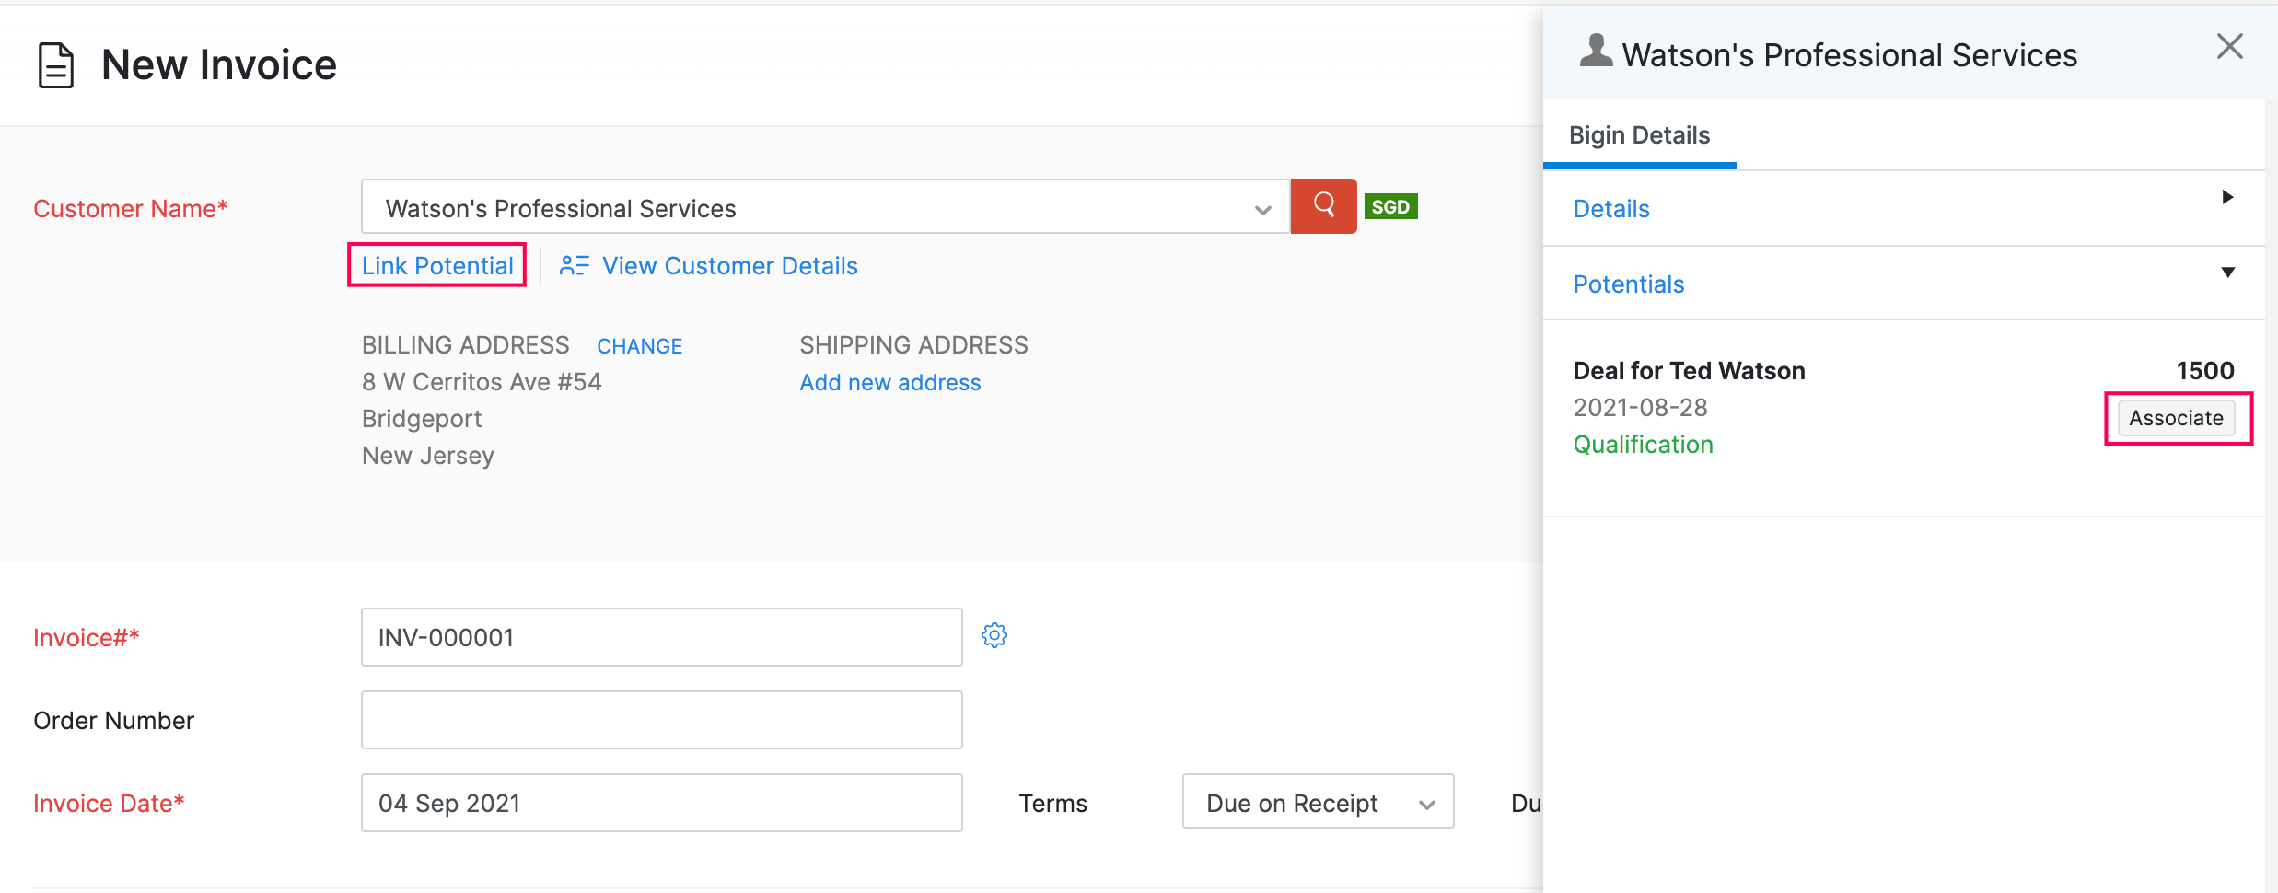Click the View Customer Details icon
Viewport: 2278px width, 893px height.
[575, 266]
